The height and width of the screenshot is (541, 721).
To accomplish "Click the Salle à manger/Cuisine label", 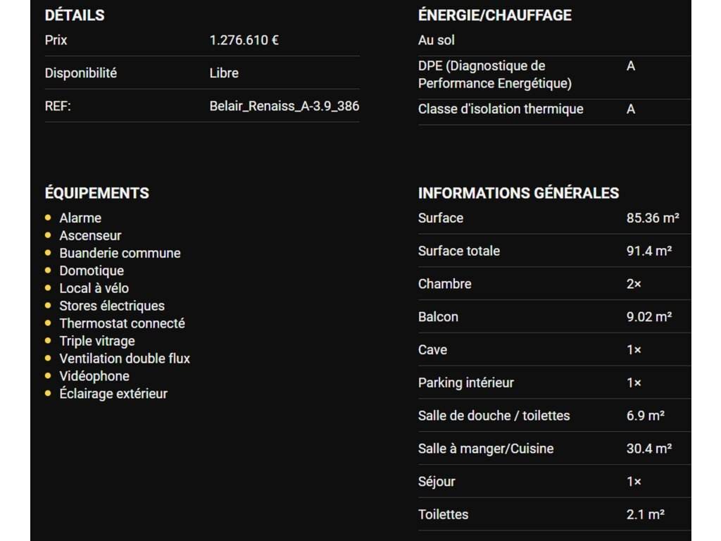I will coord(486,449).
